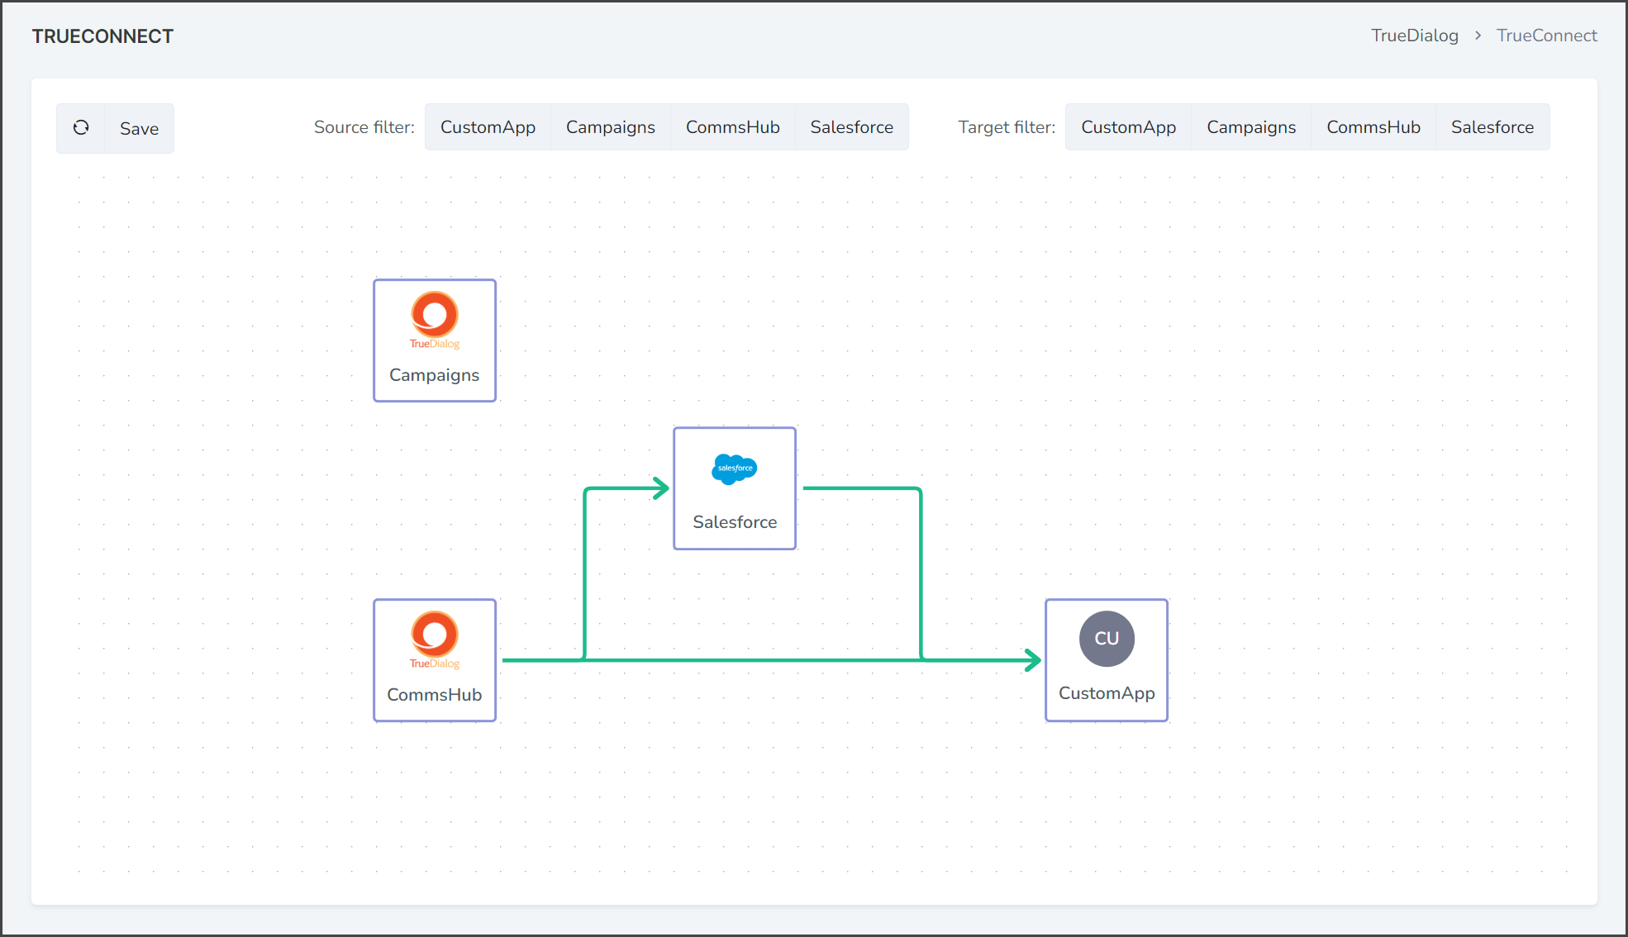Click the CommsHub node label
The width and height of the screenshot is (1628, 937).
click(435, 695)
